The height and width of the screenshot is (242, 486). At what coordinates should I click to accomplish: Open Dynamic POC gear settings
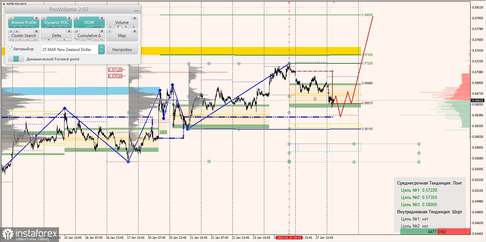pos(69,18)
